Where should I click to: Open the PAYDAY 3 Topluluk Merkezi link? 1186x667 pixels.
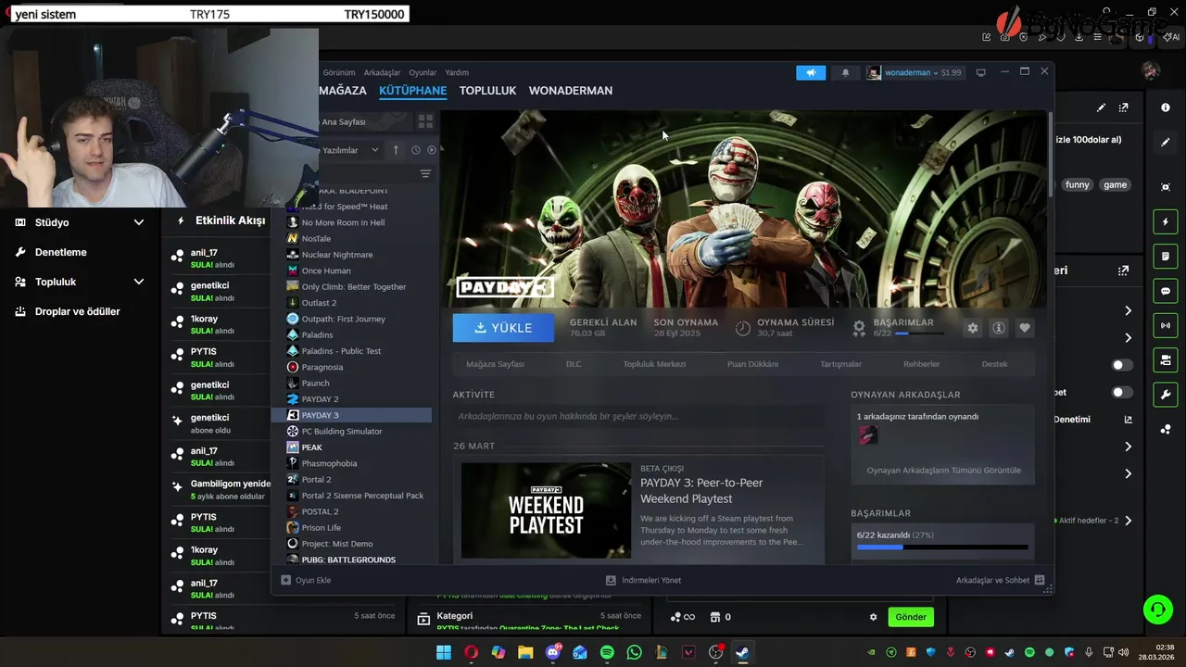[654, 364]
